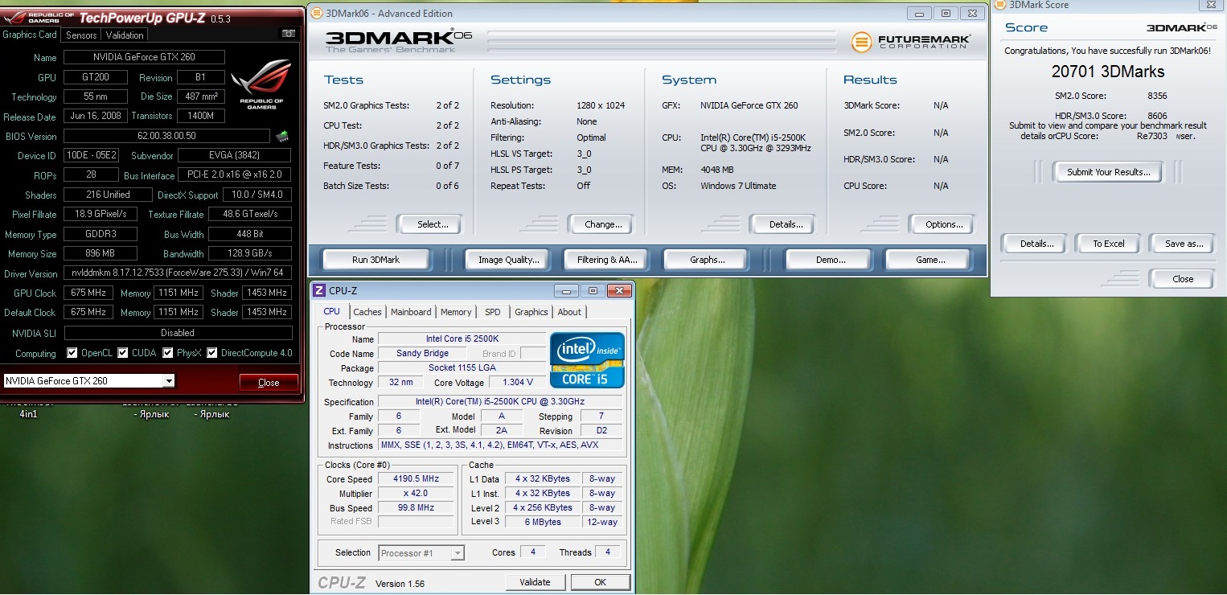1227x595 pixels.
Task: Click the Save as... button
Action: point(1184,244)
